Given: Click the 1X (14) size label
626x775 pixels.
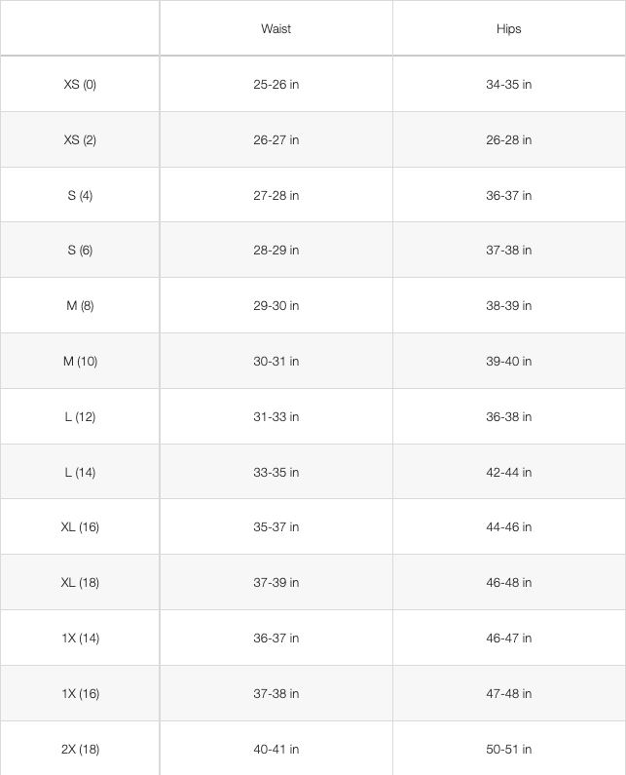Looking at the screenshot, I should pyautogui.click(x=80, y=639).
